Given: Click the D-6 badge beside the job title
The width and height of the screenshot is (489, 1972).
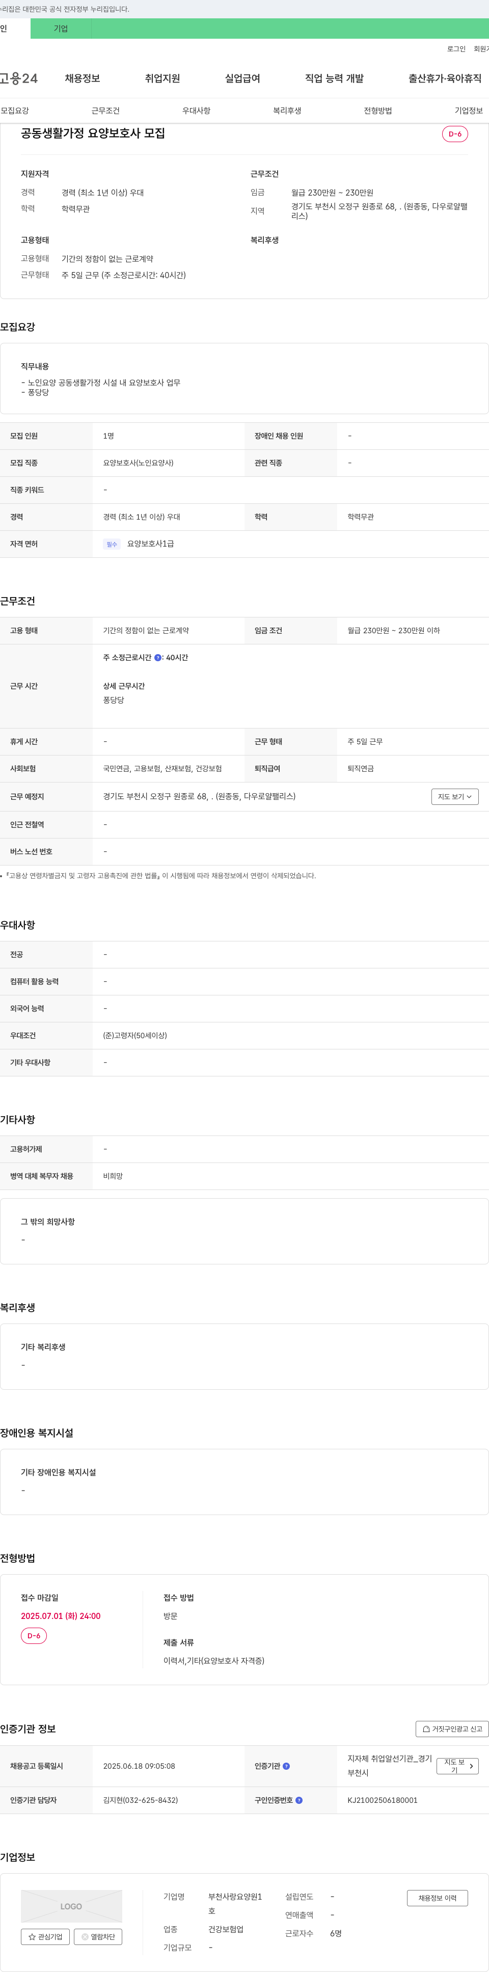Looking at the screenshot, I should (454, 134).
